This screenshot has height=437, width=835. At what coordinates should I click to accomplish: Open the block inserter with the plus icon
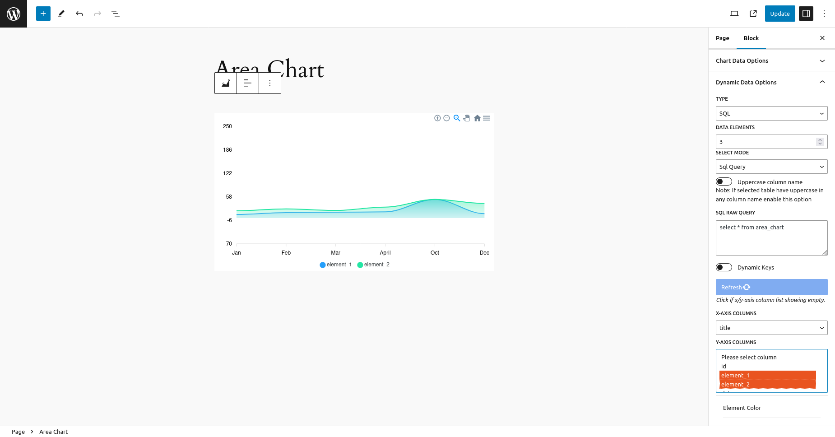pos(43,14)
